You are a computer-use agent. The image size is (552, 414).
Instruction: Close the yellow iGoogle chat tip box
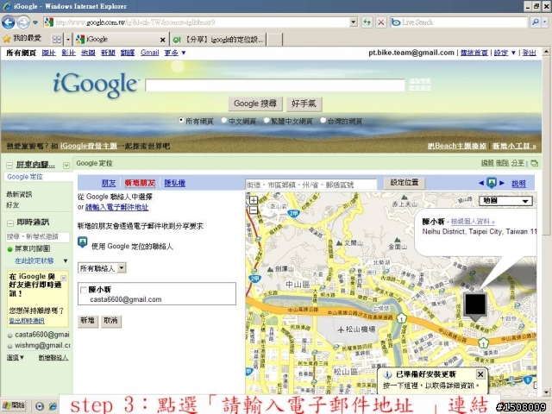tap(64, 278)
